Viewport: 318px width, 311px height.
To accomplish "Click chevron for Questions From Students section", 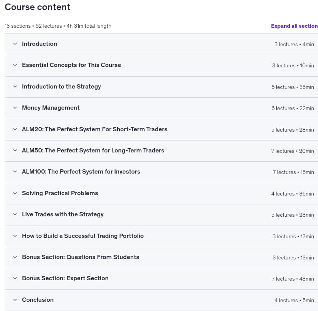I will point(15,257).
